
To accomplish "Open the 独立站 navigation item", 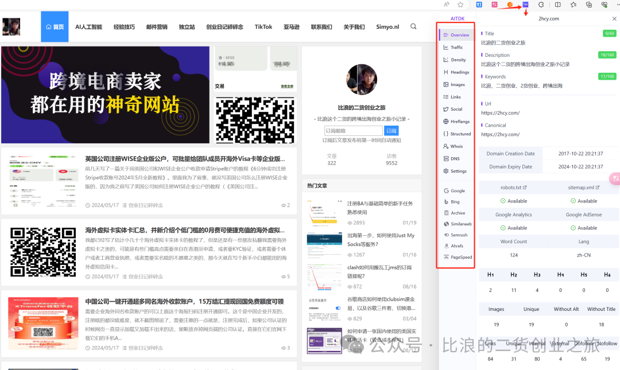I will (187, 27).
